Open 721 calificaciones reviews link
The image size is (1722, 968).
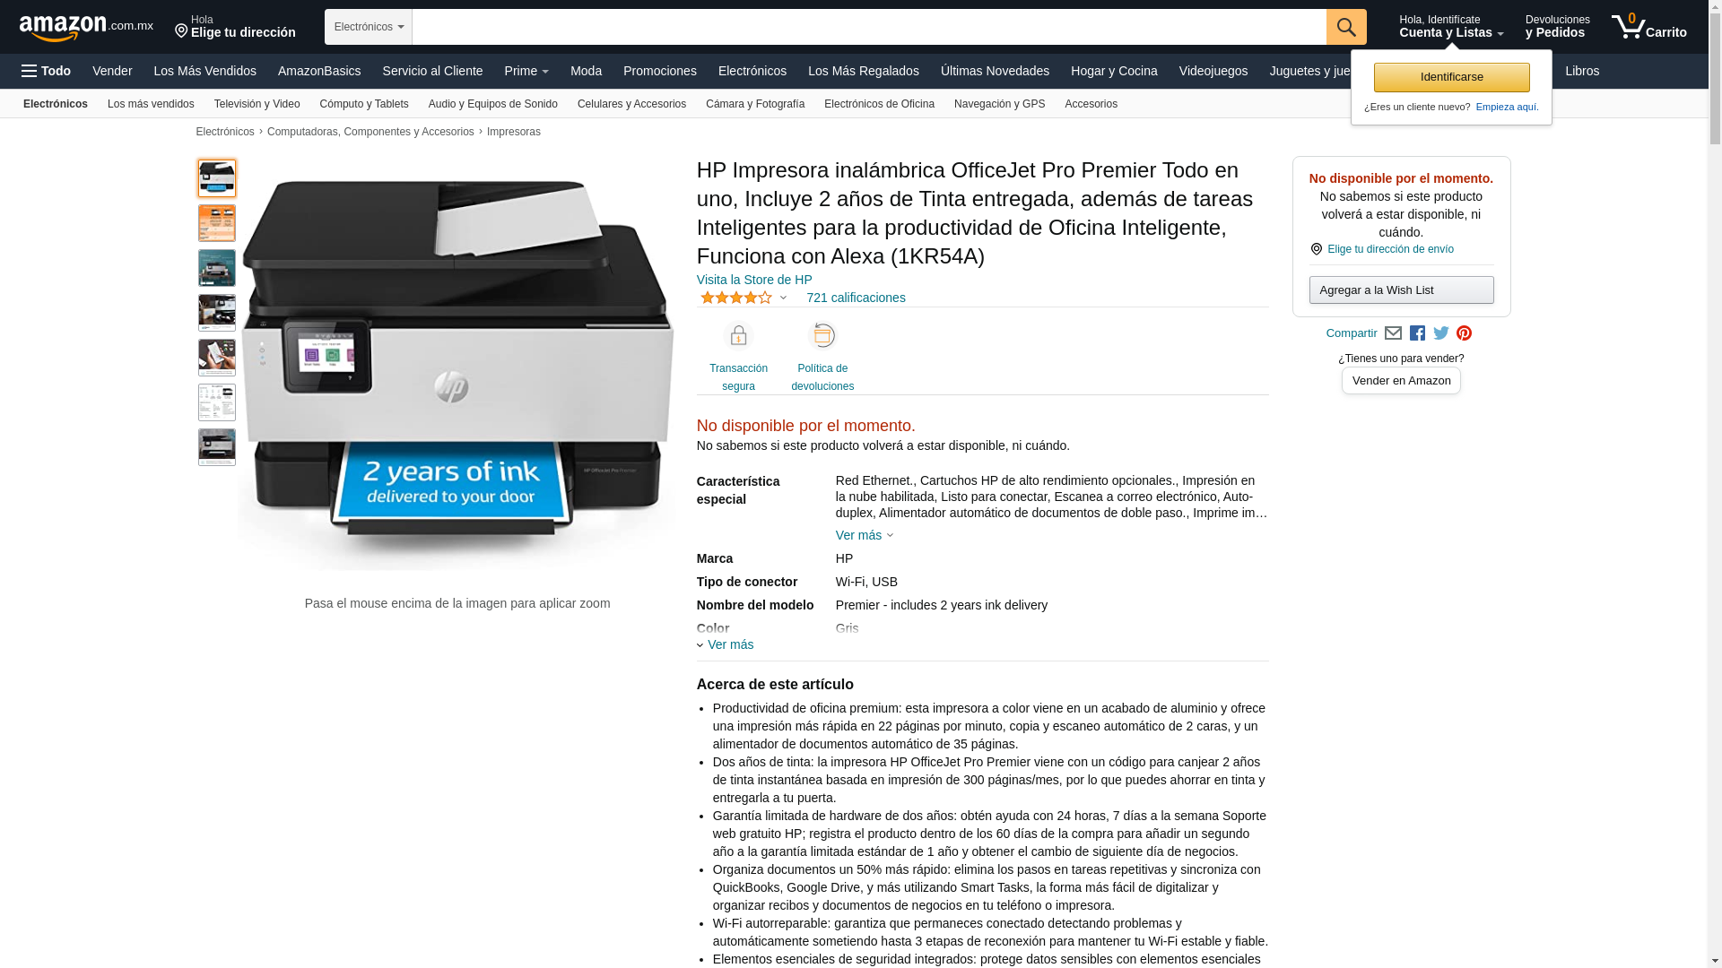(856, 298)
